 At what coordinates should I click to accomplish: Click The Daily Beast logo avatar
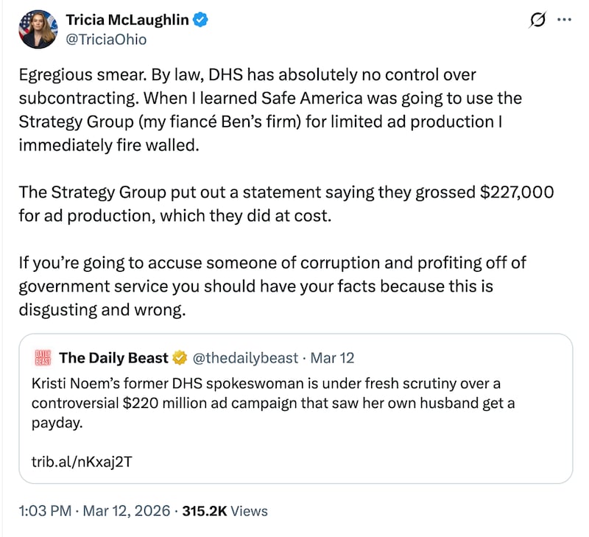pos(43,359)
